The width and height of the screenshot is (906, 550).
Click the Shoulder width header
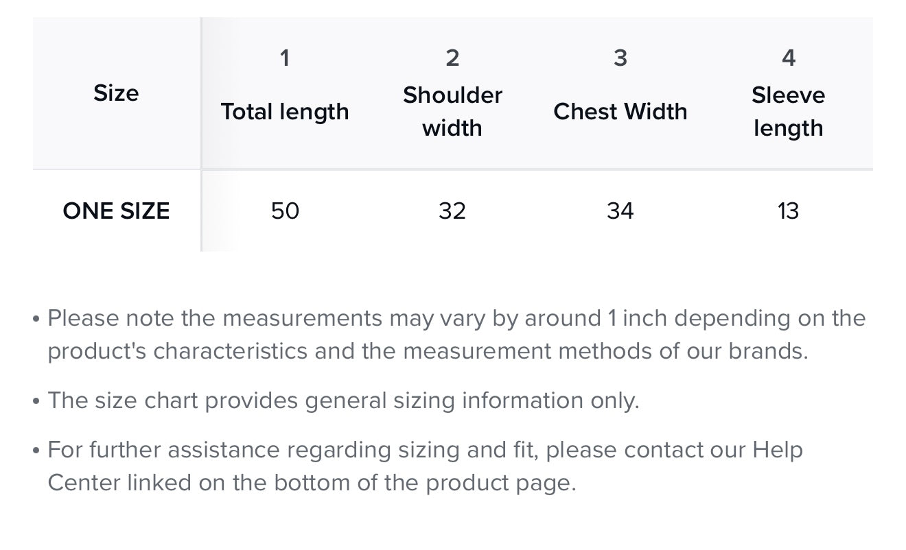click(452, 111)
